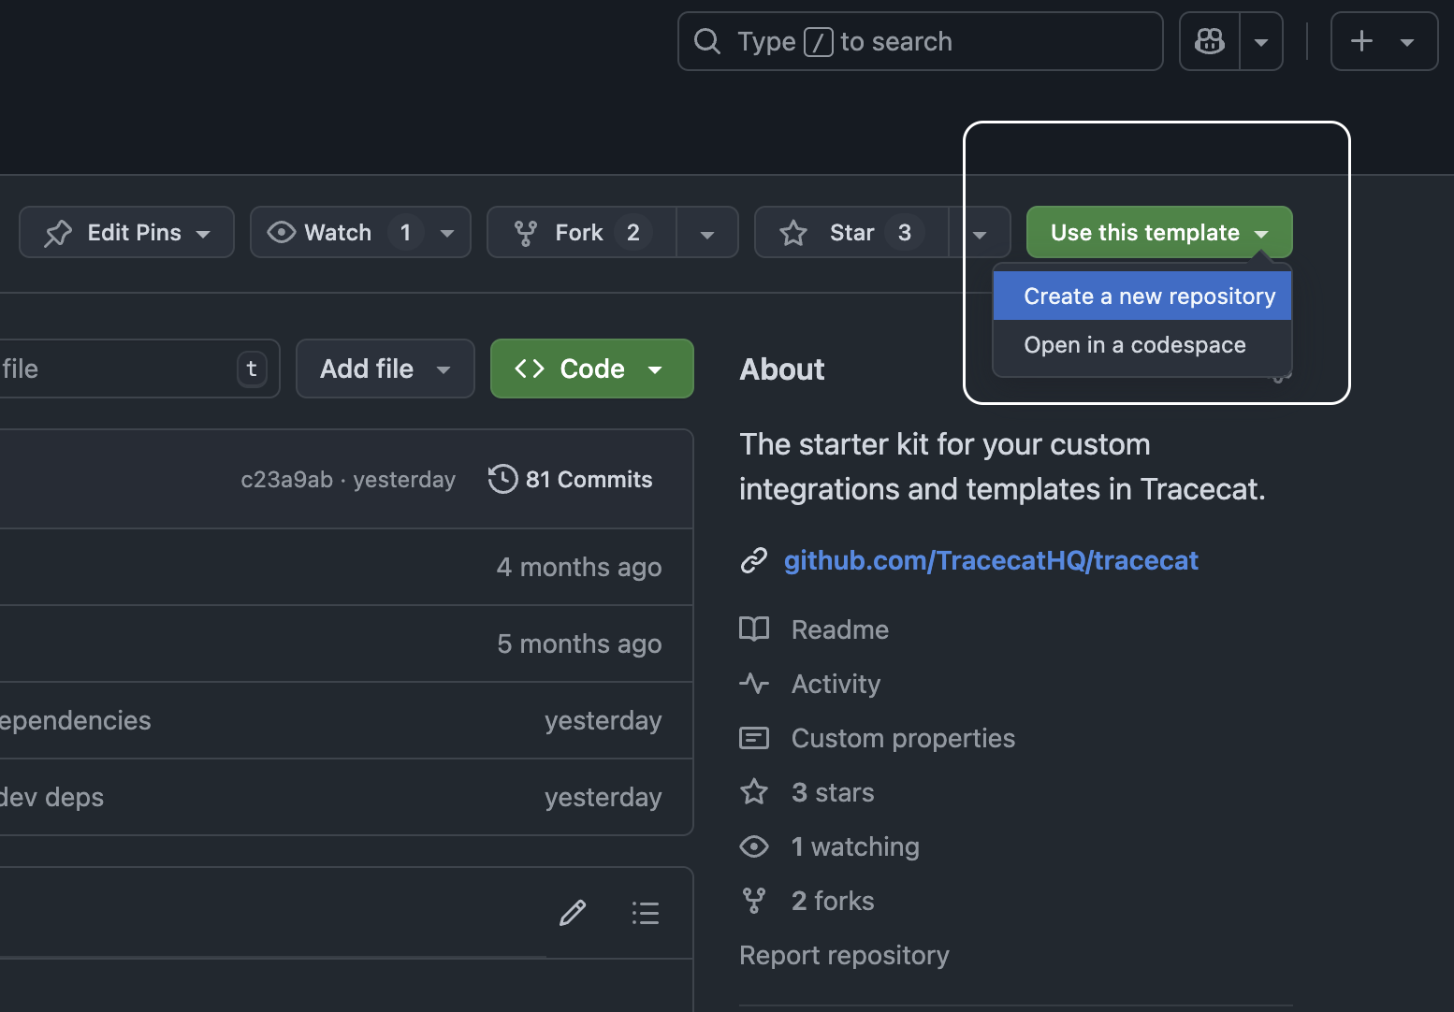Image resolution: width=1454 pixels, height=1012 pixels.
Task: Open the github.com/TracecatHQ/tracecat link
Action: [991, 560]
